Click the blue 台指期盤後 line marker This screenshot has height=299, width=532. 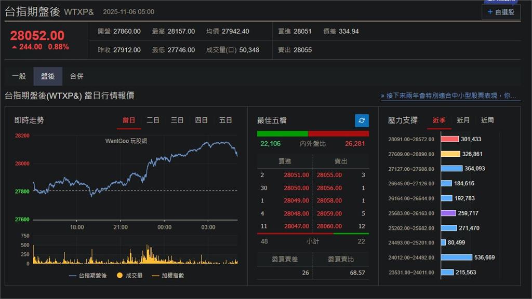[73, 276]
